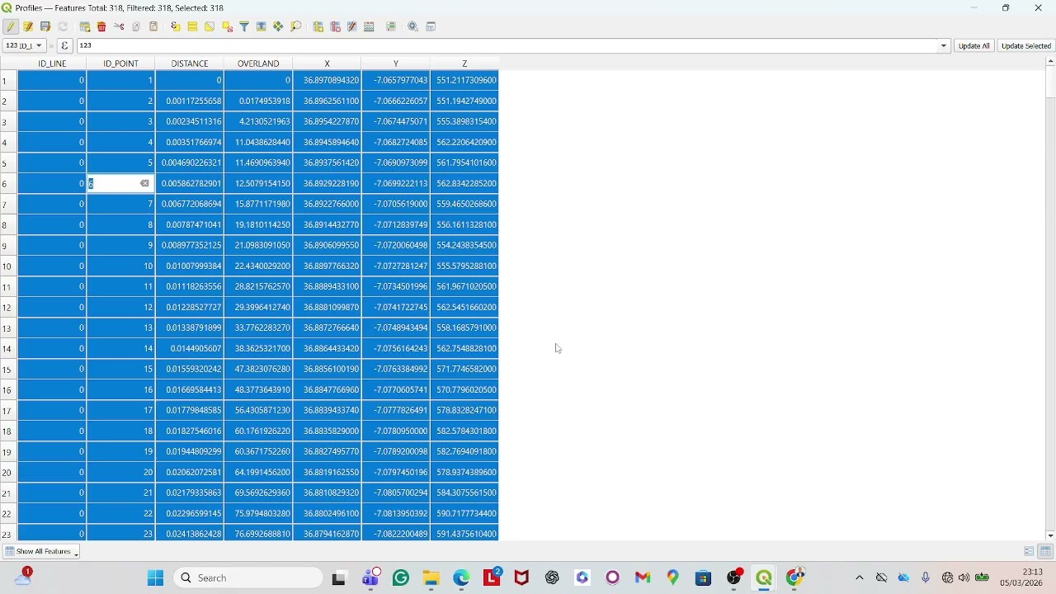The width and height of the screenshot is (1056, 594).
Task: Sort by the OVERLAND column header
Action: [x=258, y=64]
